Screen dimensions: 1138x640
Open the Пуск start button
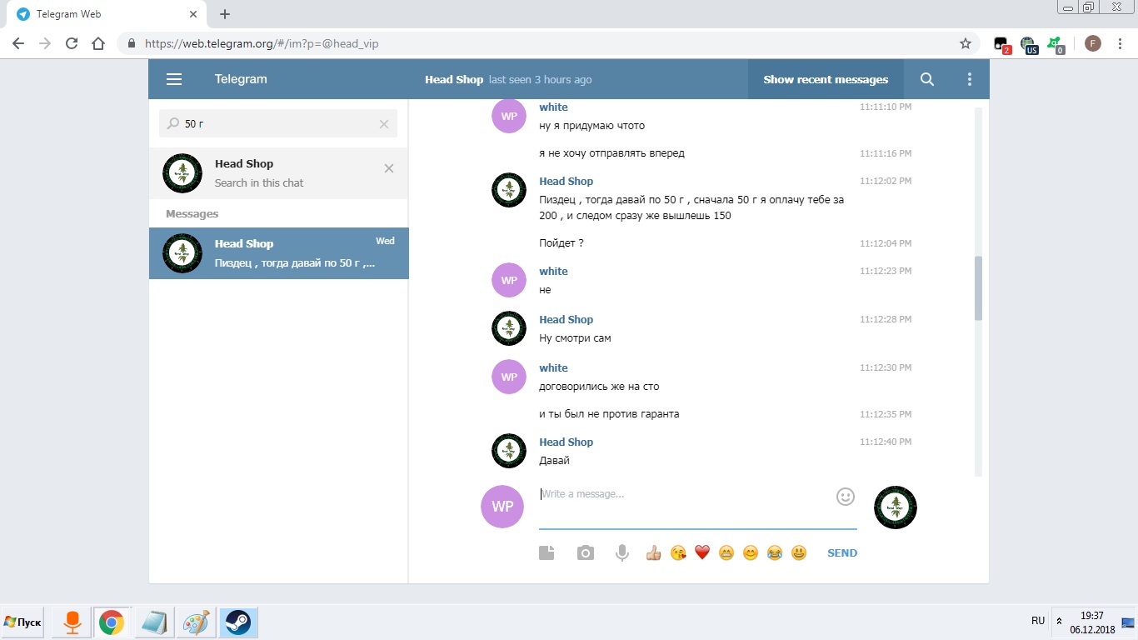click(x=22, y=622)
